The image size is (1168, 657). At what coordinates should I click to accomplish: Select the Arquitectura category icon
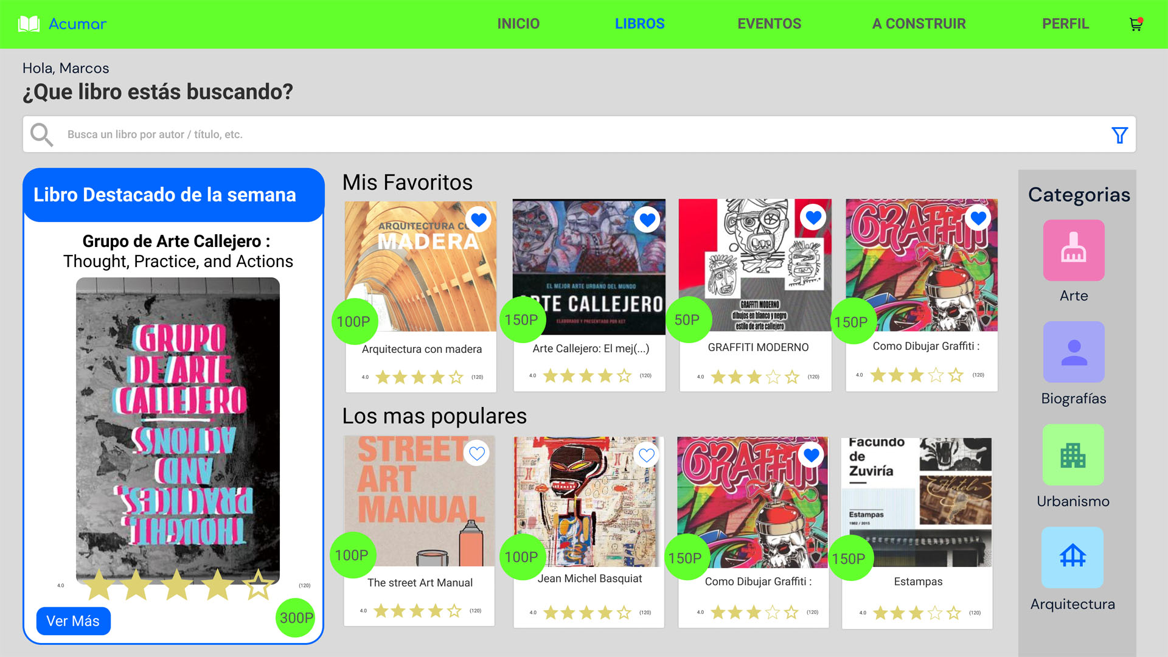[x=1072, y=557]
